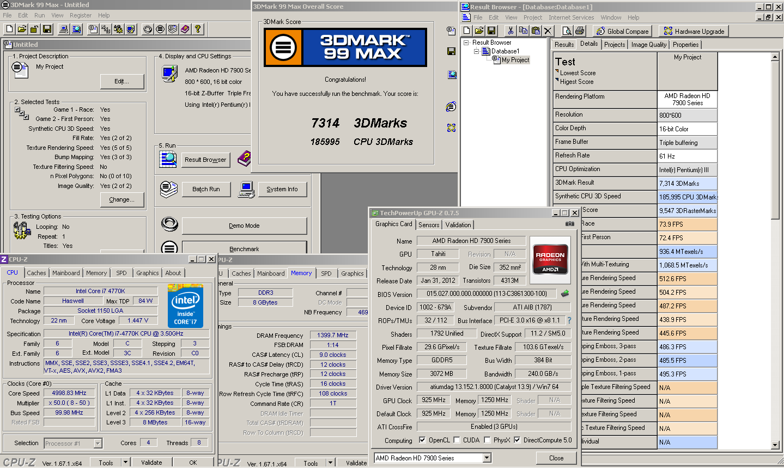
Task: Click GPU-Z bus interface question mark
Action: pyautogui.click(x=569, y=321)
